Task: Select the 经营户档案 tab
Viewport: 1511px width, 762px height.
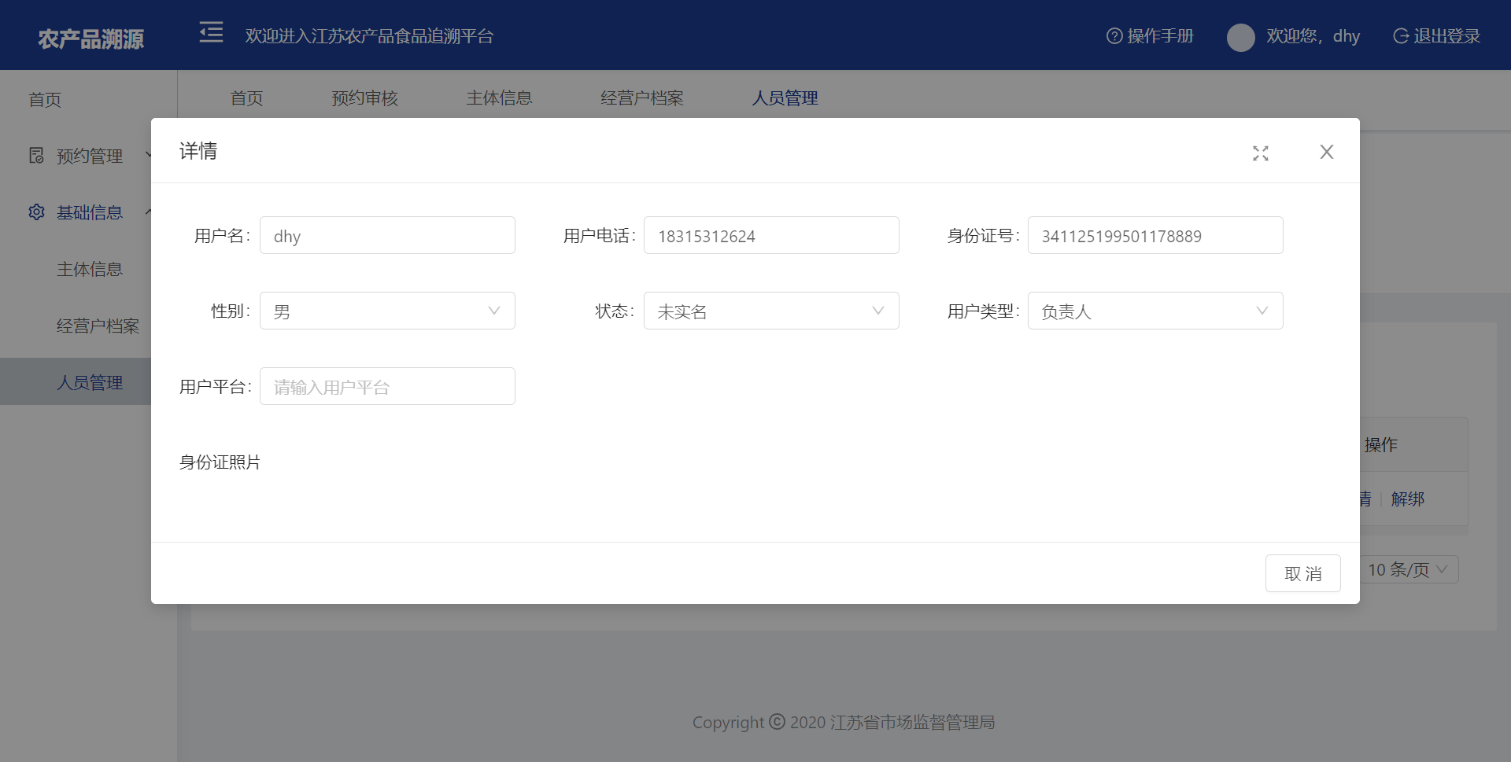Action: (x=641, y=98)
